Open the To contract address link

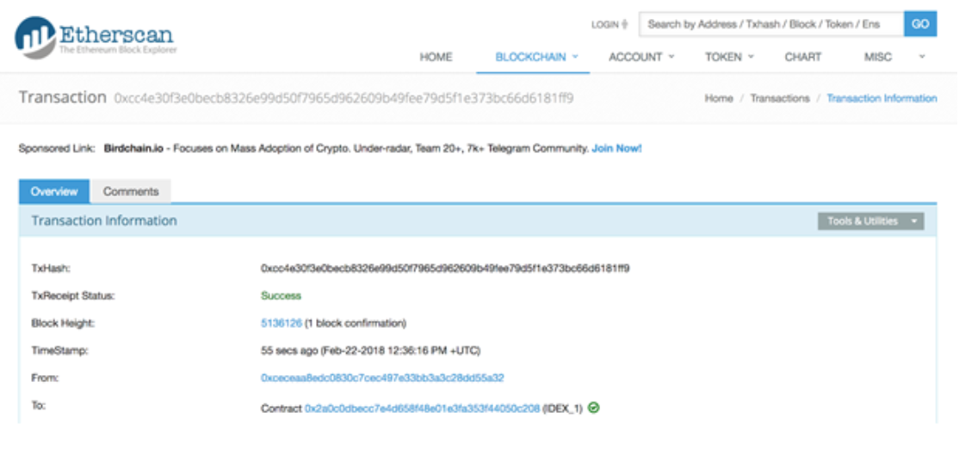[422, 409]
